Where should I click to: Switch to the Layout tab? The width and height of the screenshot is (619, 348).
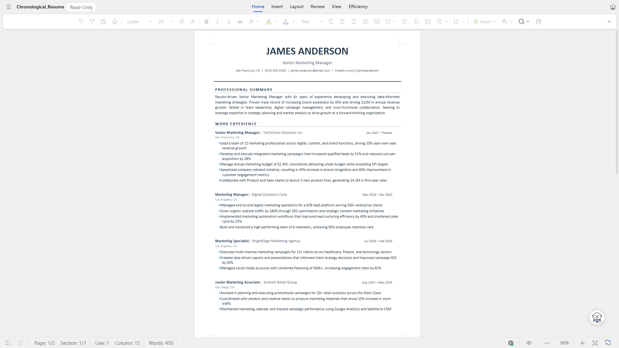tap(296, 6)
